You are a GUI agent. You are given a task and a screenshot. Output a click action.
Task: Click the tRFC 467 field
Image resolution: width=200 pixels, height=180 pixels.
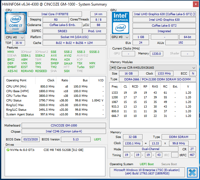192,155
